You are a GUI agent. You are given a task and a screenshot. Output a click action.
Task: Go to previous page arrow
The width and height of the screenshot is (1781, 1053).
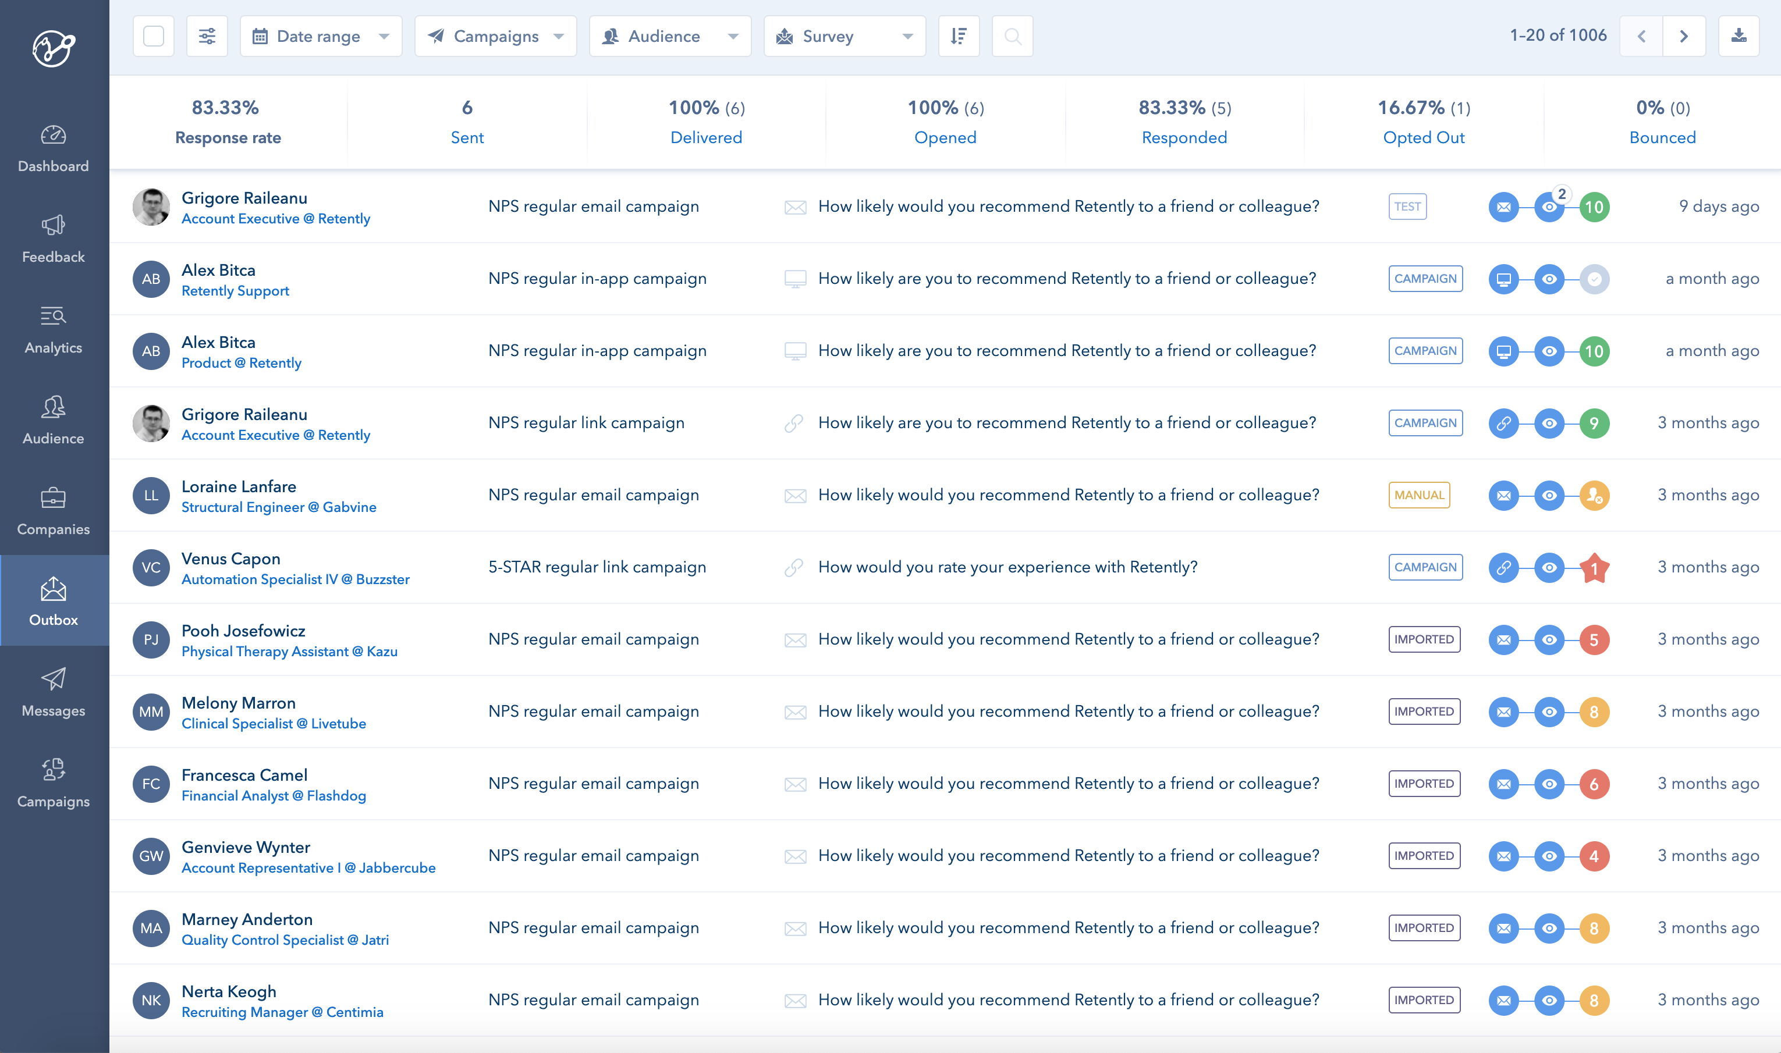click(1641, 36)
